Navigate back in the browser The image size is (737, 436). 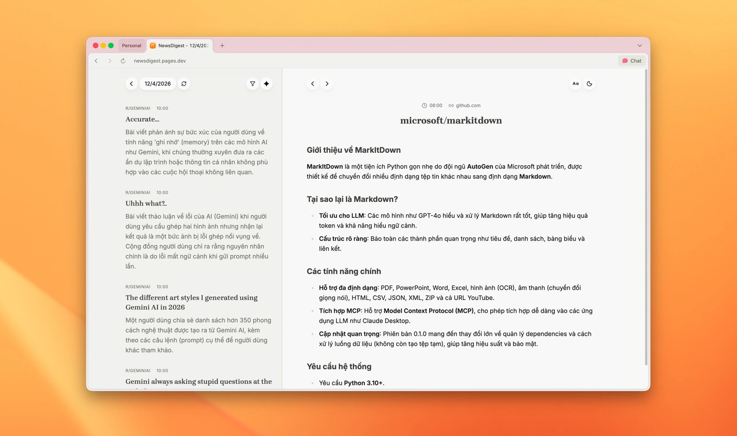pyautogui.click(x=96, y=61)
